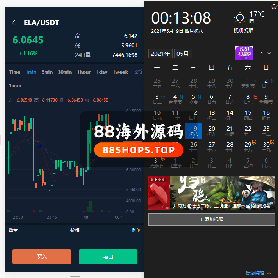Select May 20 on the calendar
Viewport: 278px width, 278px height.
(x=212, y=131)
